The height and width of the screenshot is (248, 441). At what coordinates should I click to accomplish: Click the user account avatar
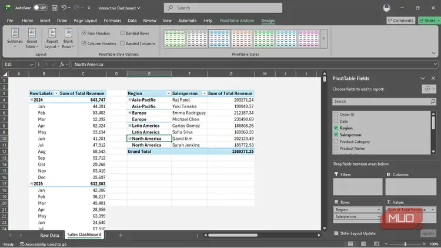tap(387, 8)
